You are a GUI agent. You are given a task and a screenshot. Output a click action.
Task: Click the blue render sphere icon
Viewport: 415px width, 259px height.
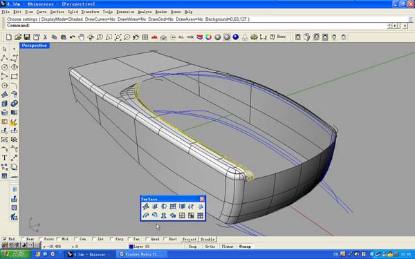click(236, 37)
